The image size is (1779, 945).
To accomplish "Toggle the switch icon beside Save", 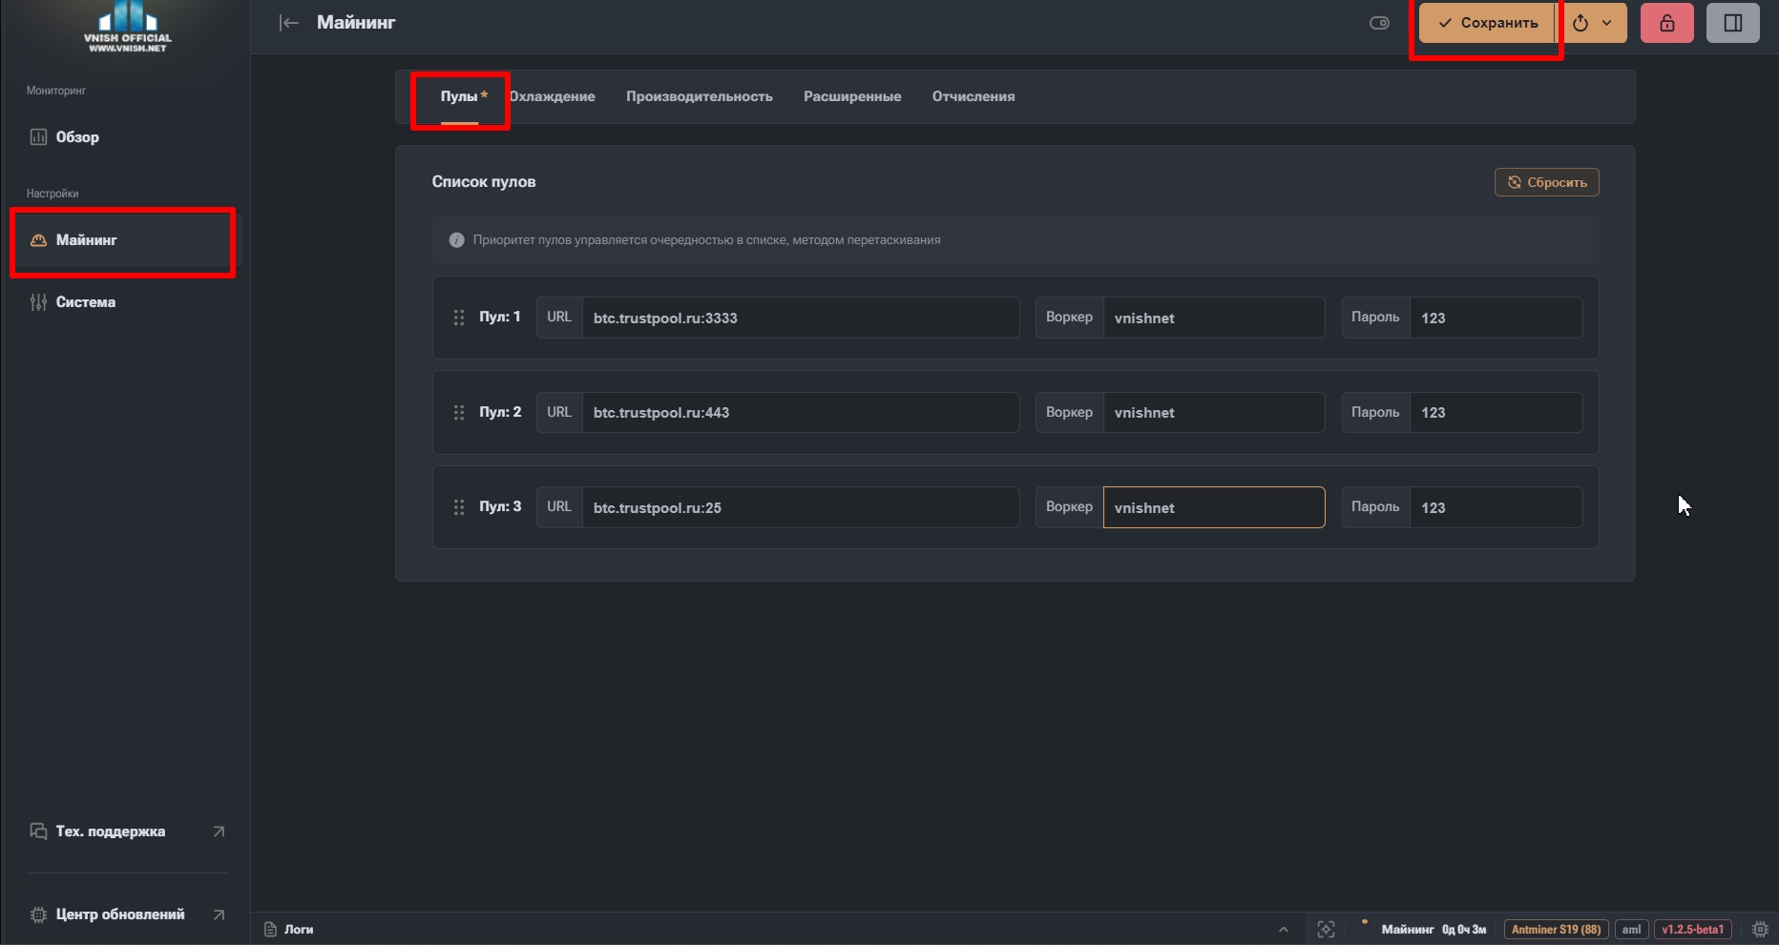I will (1379, 23).
